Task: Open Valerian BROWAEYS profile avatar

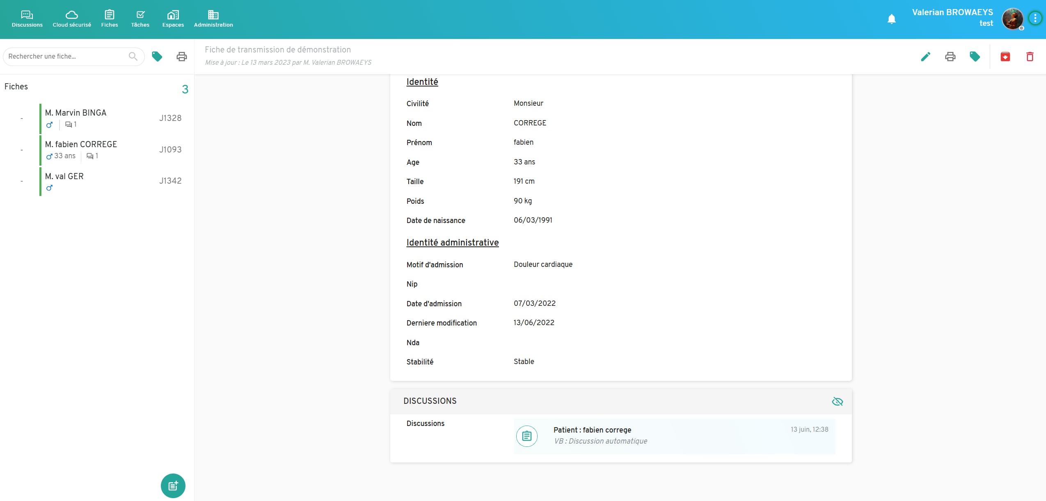Action: pyautogui.click(x=1012, y=19)
